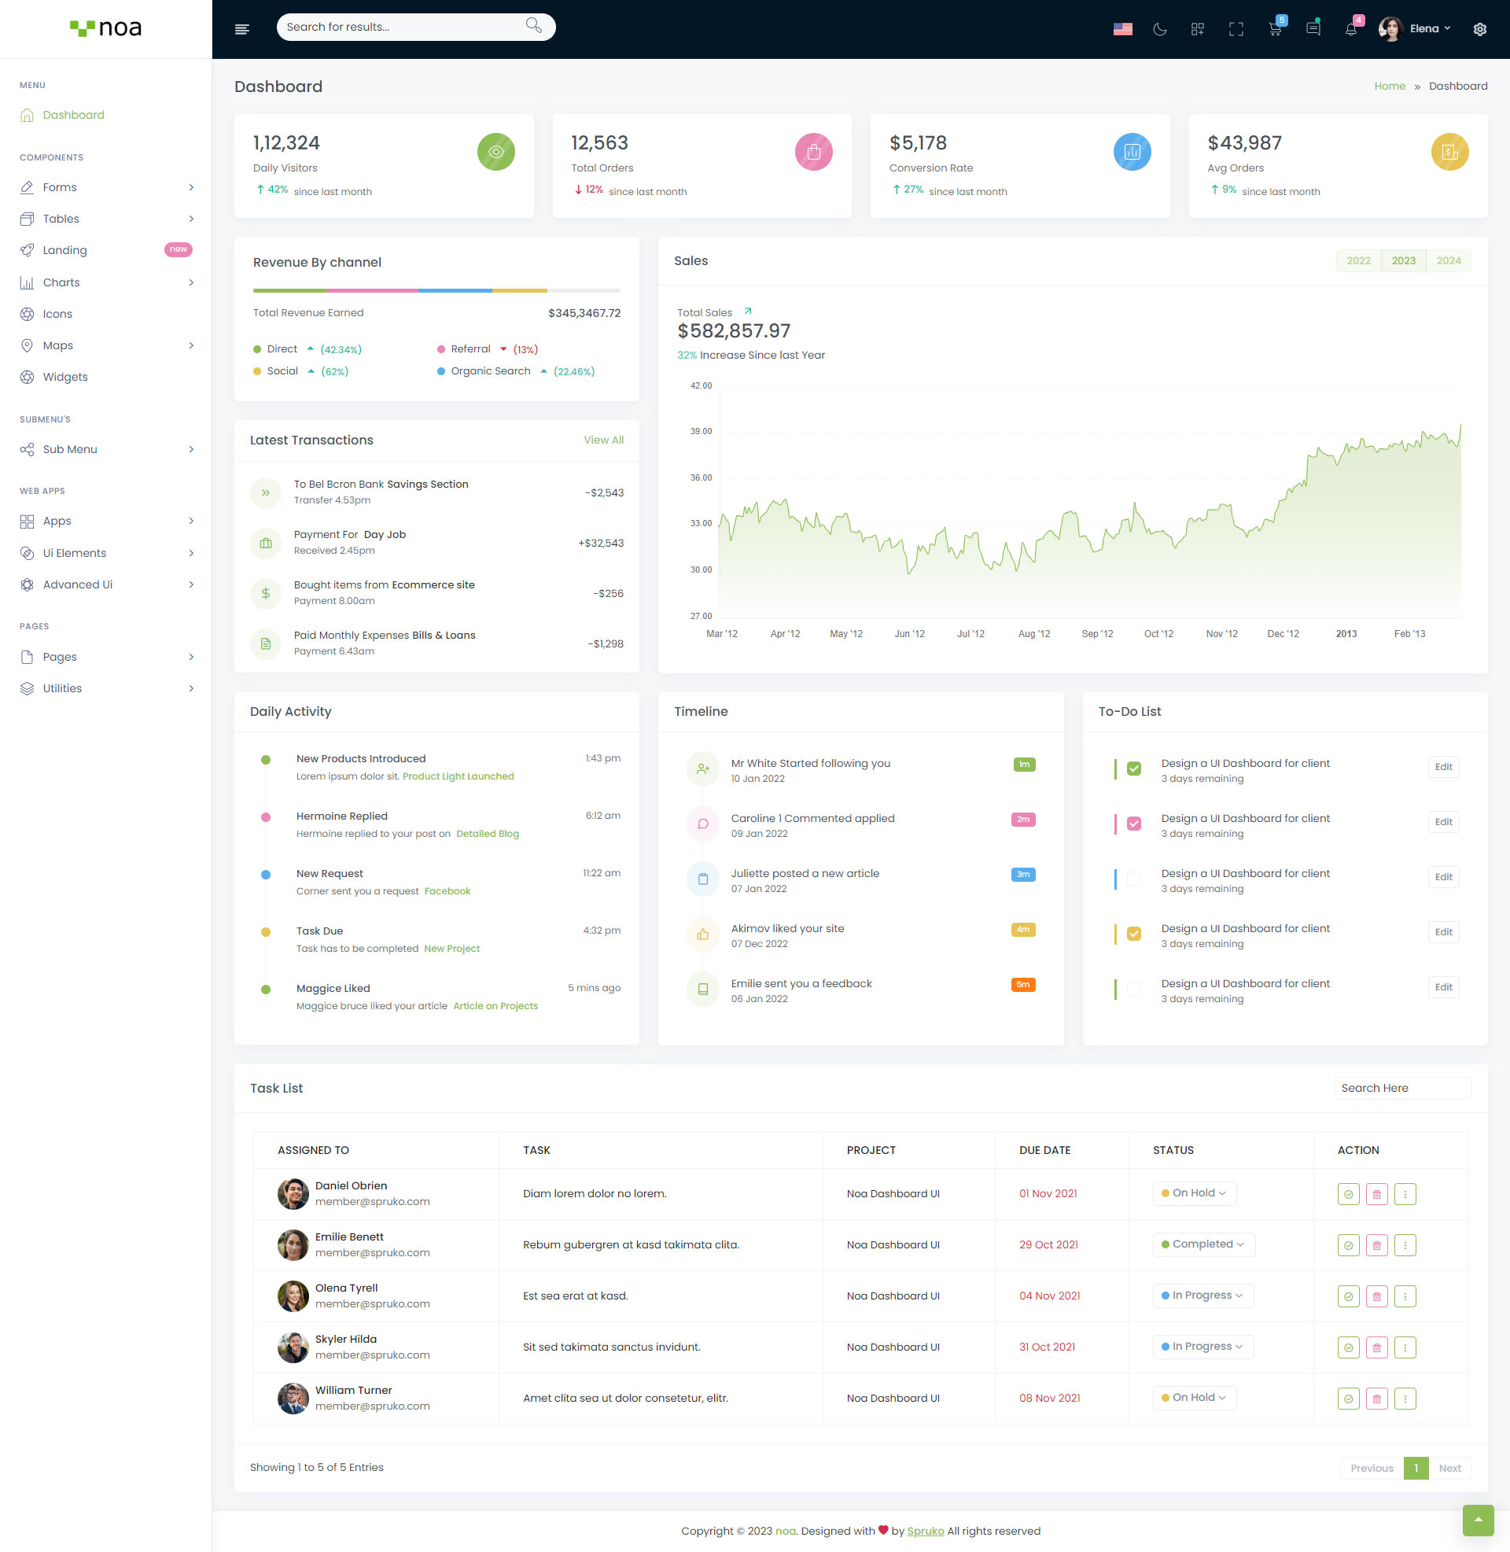
Task: Toggle dark mode moon icon
Action: click(1159, 29)
